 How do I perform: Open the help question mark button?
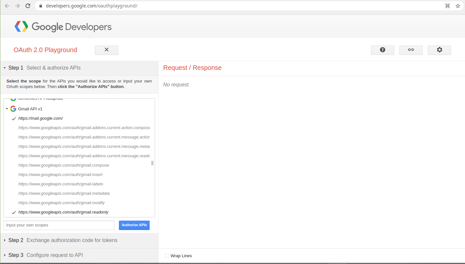(x=383, y=50)
